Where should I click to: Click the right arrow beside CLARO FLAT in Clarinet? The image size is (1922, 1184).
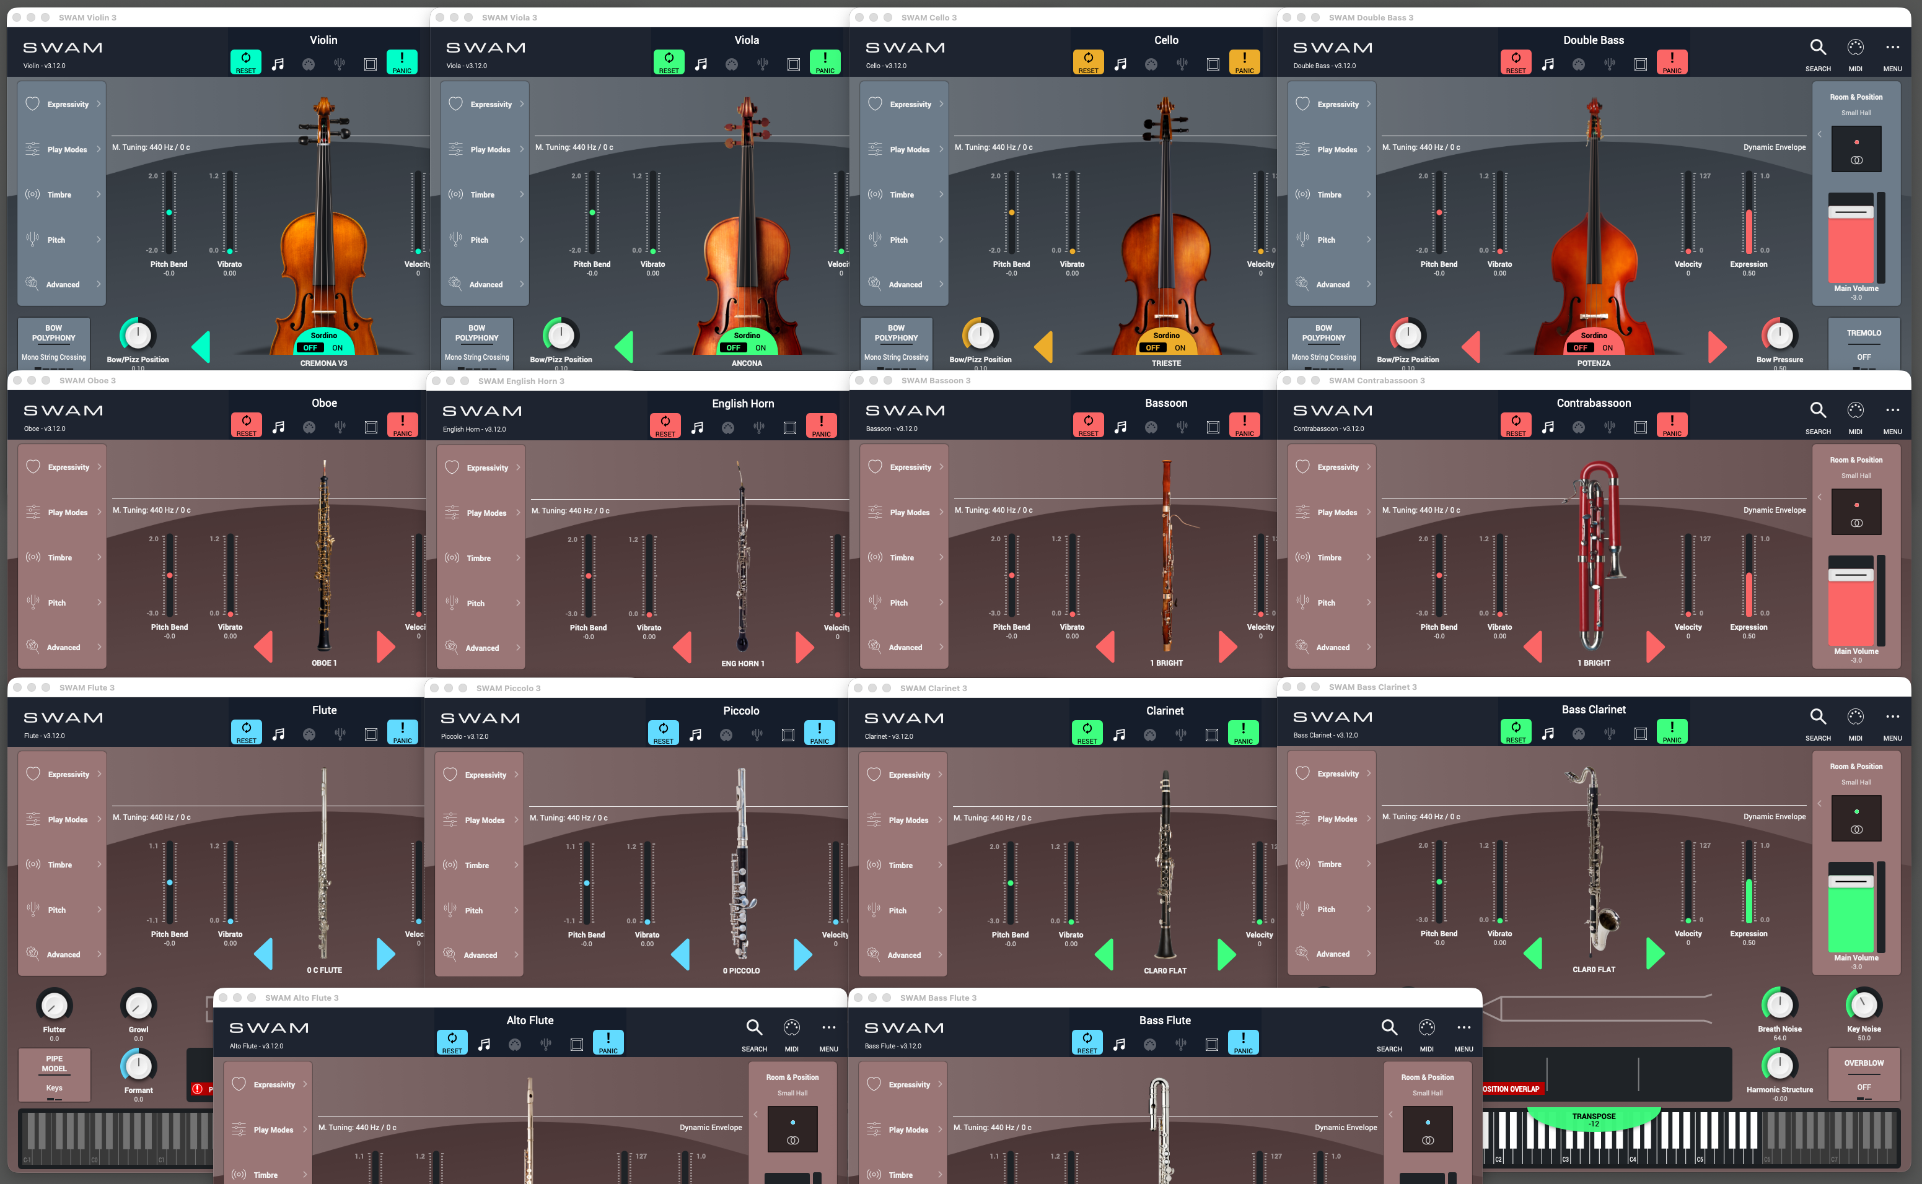[1226, 954]
